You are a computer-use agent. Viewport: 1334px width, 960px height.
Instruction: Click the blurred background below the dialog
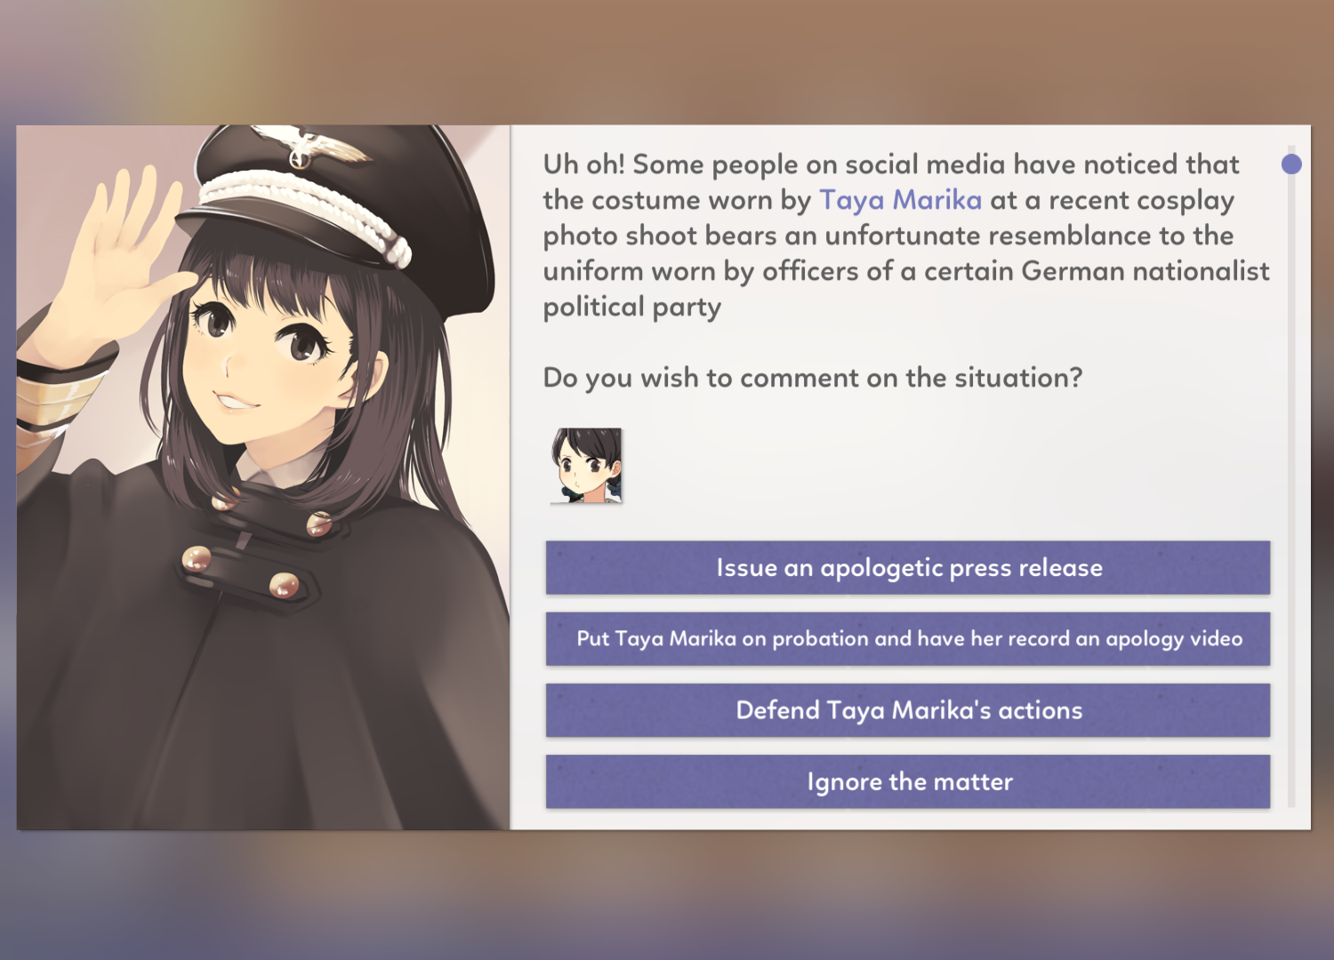click(x=667, y=895)
